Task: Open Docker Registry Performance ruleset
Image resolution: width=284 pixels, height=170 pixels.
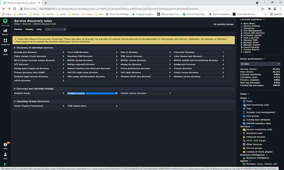Action: [29, 106]
